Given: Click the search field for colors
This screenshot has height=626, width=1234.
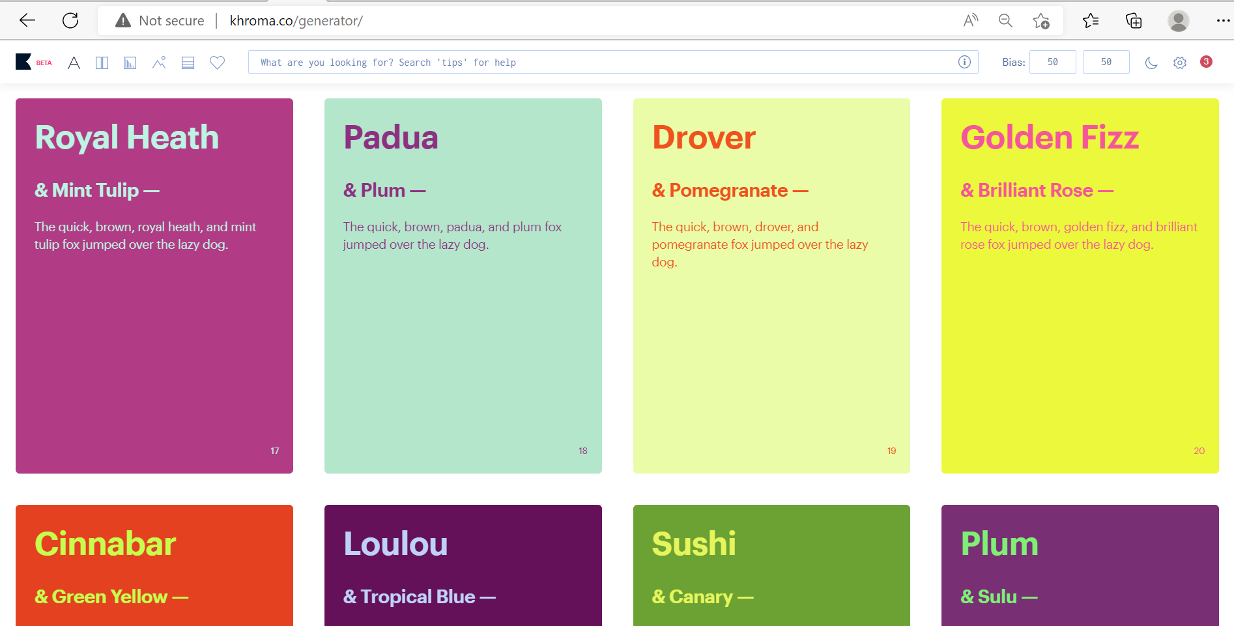Looking at the screenshot, I should pos(599,62).
